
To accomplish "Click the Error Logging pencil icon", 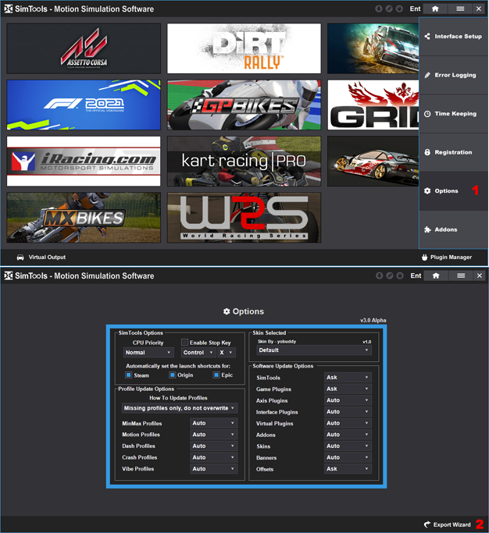I will (427, 75).
